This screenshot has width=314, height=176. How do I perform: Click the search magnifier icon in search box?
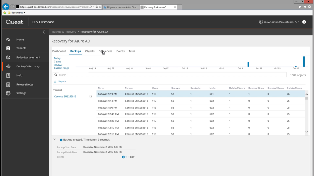pyautogui.click(x=56, y=75)
